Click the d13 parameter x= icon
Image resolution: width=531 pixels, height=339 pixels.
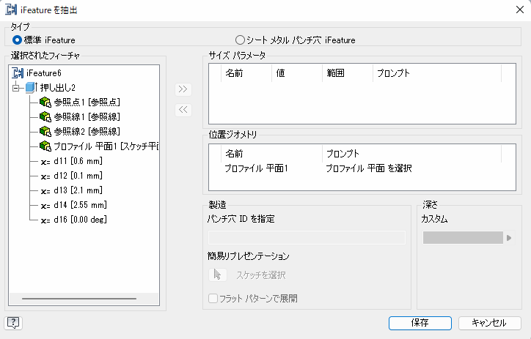(45, 191)
